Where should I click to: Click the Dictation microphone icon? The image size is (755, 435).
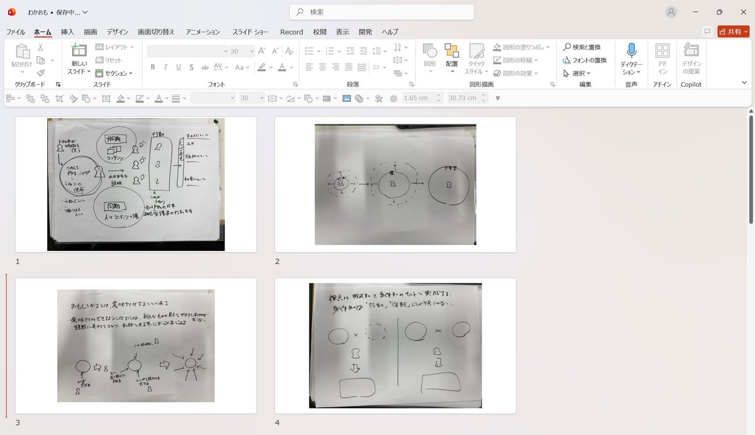click(x=631, y=51)
